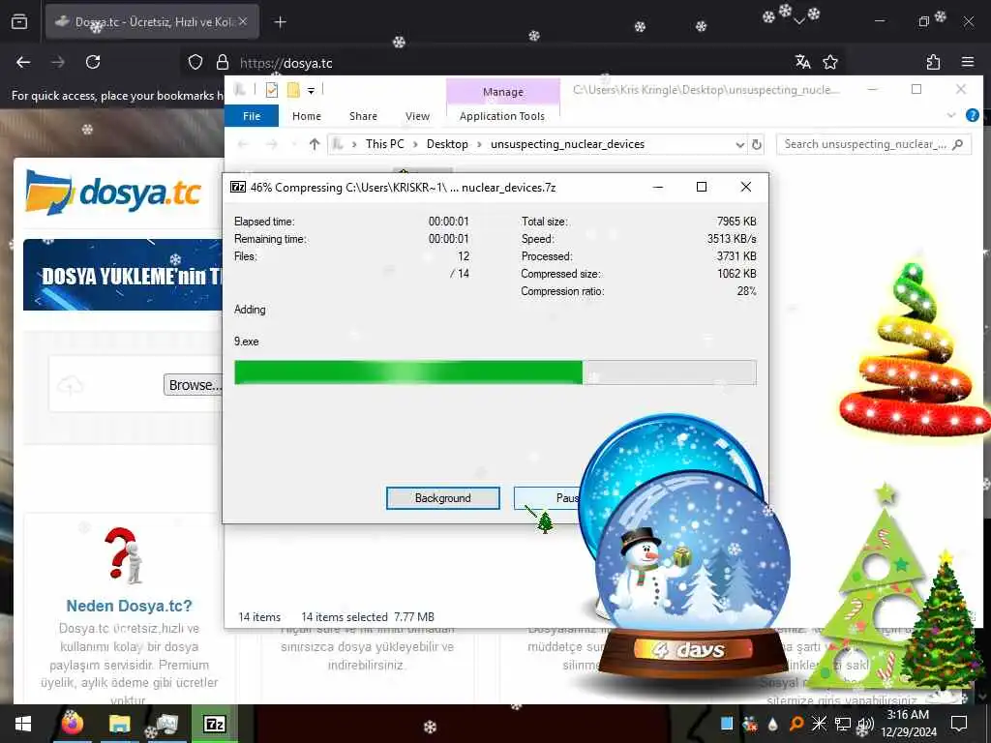The image size is (991, 743).
Task: Open the View ribbon tab
Action: point(417,116)
